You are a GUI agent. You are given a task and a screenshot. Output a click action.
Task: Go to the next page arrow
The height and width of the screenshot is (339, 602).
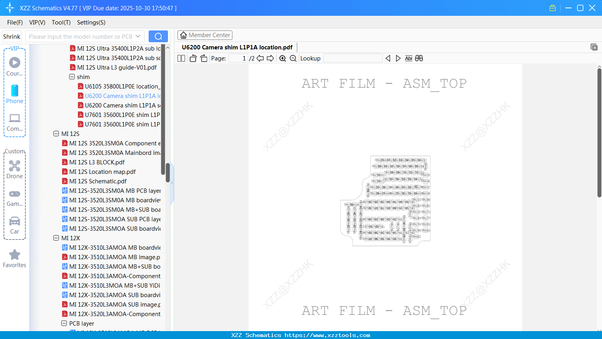pos(270,58)
